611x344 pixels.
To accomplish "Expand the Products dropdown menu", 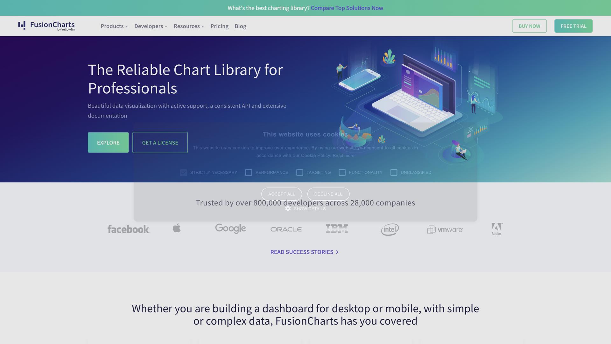I will 114,26.
